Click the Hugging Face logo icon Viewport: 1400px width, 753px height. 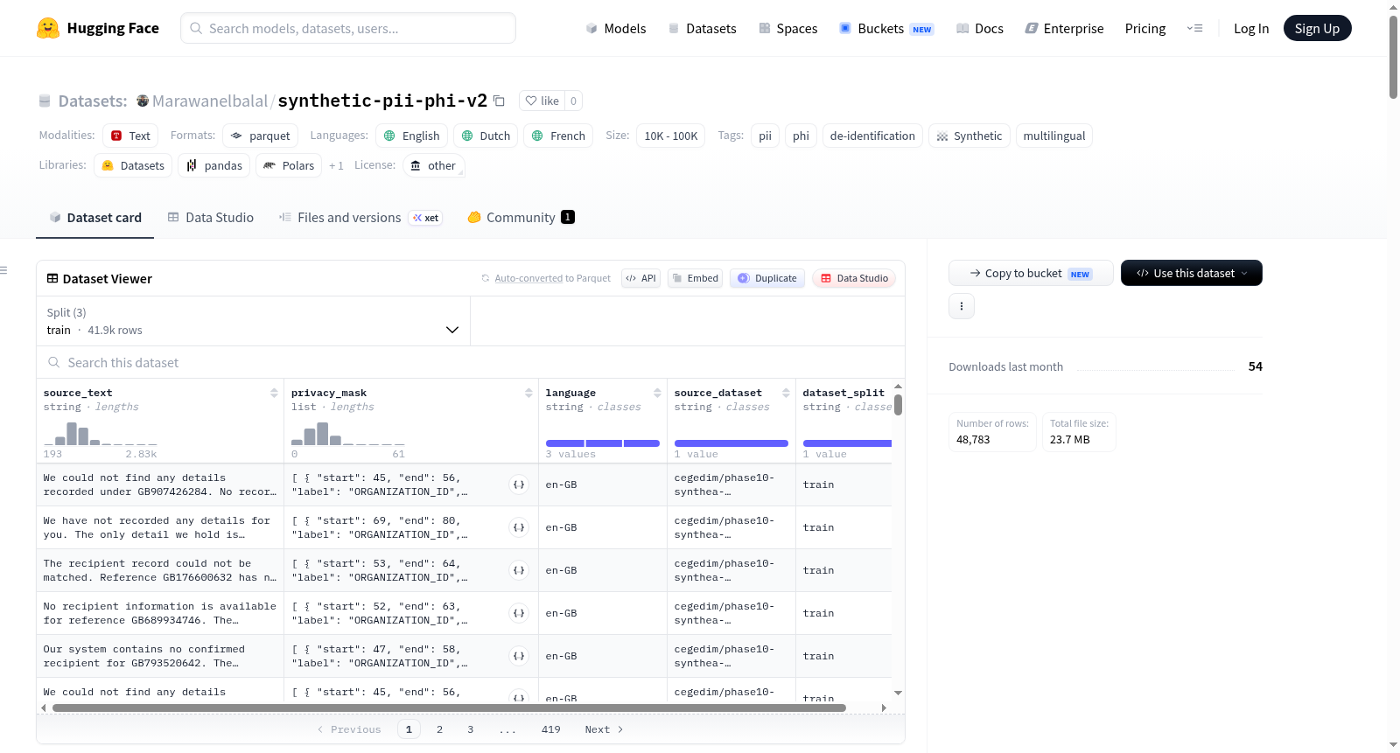[48, 28]
